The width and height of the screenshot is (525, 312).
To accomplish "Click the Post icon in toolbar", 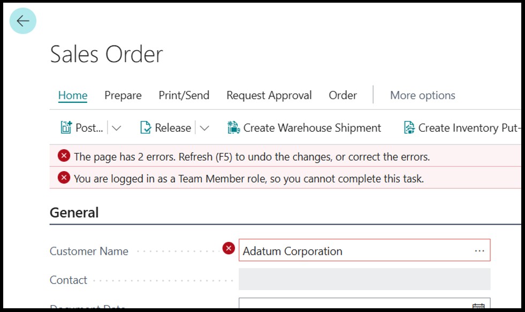I will click(66, 127).
